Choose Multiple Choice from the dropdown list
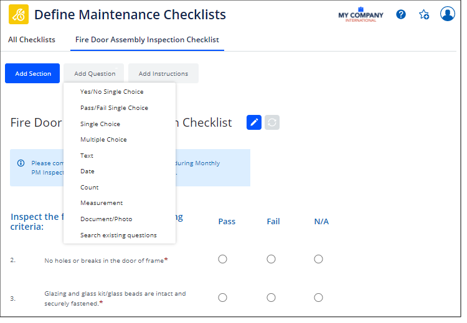The height and width of the screenshot is (323, 467). [103, 140]
